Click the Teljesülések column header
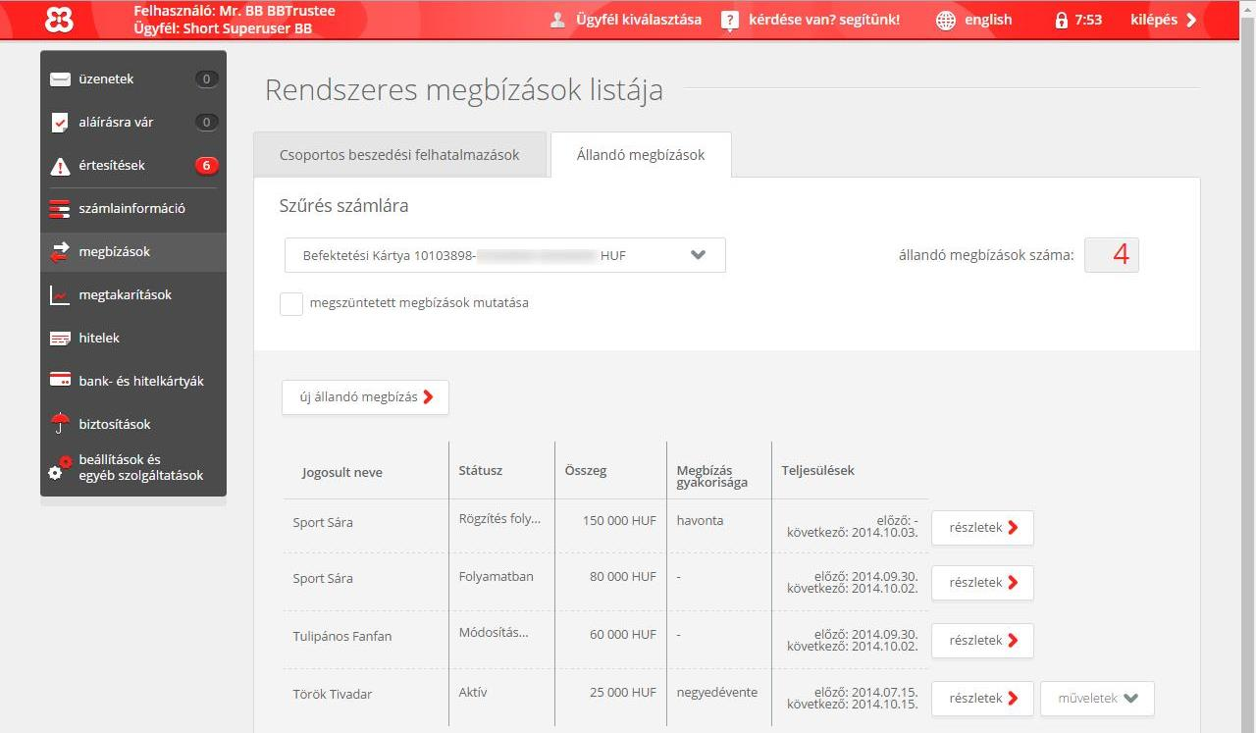Image resolution: width=1256 pixels, height=733 pixels. (818, 471)
